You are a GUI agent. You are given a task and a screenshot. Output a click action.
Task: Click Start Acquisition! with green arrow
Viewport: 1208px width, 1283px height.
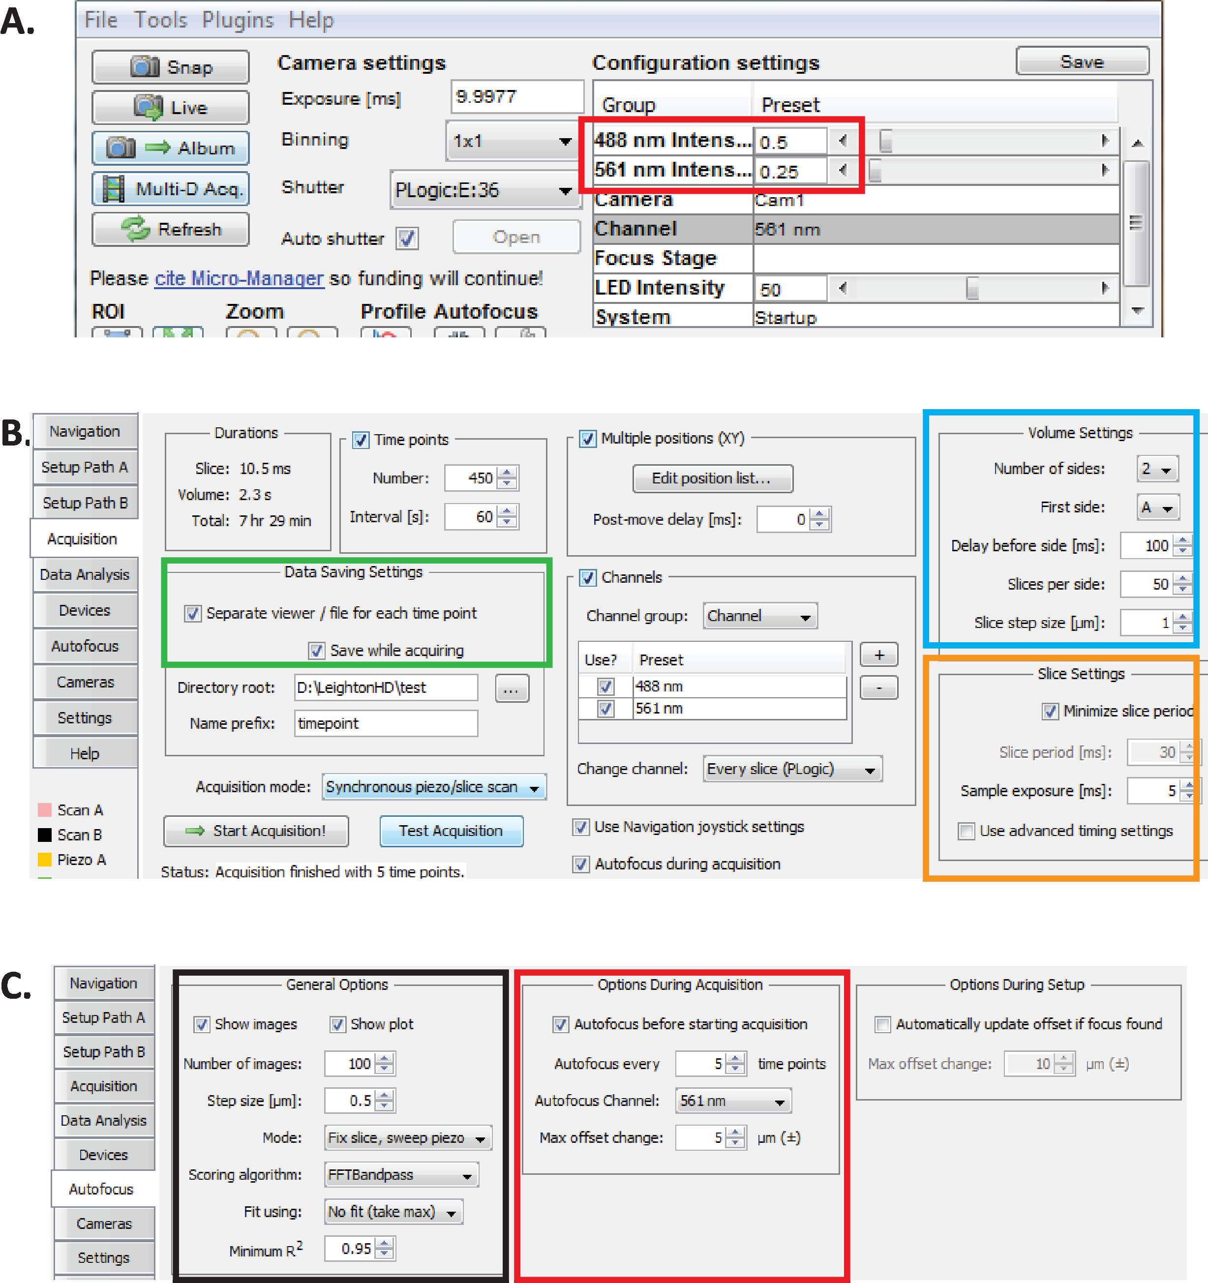pos(256,831)
